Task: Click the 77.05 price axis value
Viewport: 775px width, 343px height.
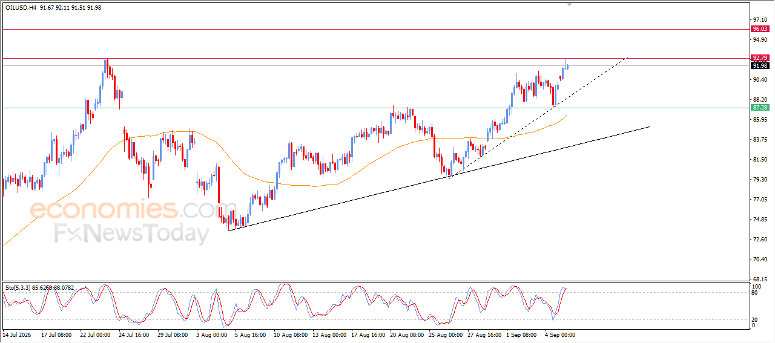Action: tap(760, 200)
